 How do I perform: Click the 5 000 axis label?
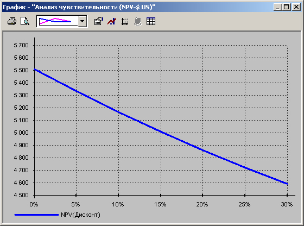click(21, 133)
